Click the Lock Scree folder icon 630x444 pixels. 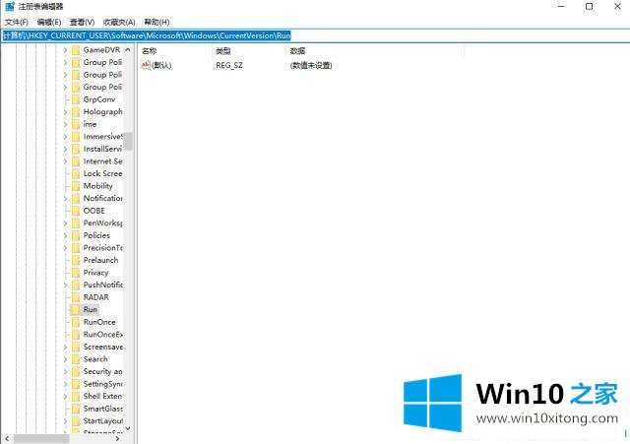(76, 173)
